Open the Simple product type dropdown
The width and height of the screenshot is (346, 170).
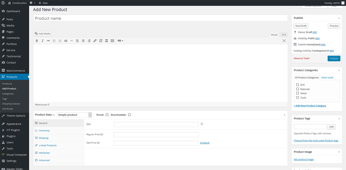(74, 115)
